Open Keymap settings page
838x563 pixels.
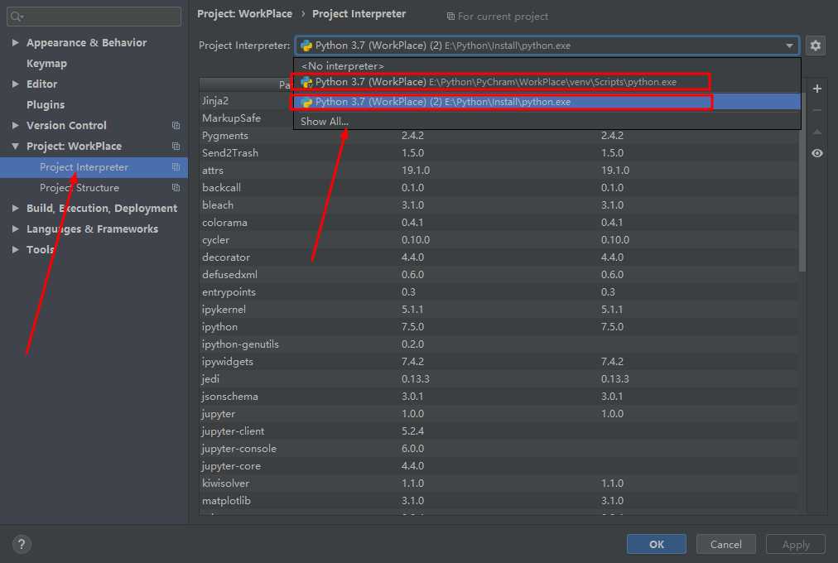point(46,64)
